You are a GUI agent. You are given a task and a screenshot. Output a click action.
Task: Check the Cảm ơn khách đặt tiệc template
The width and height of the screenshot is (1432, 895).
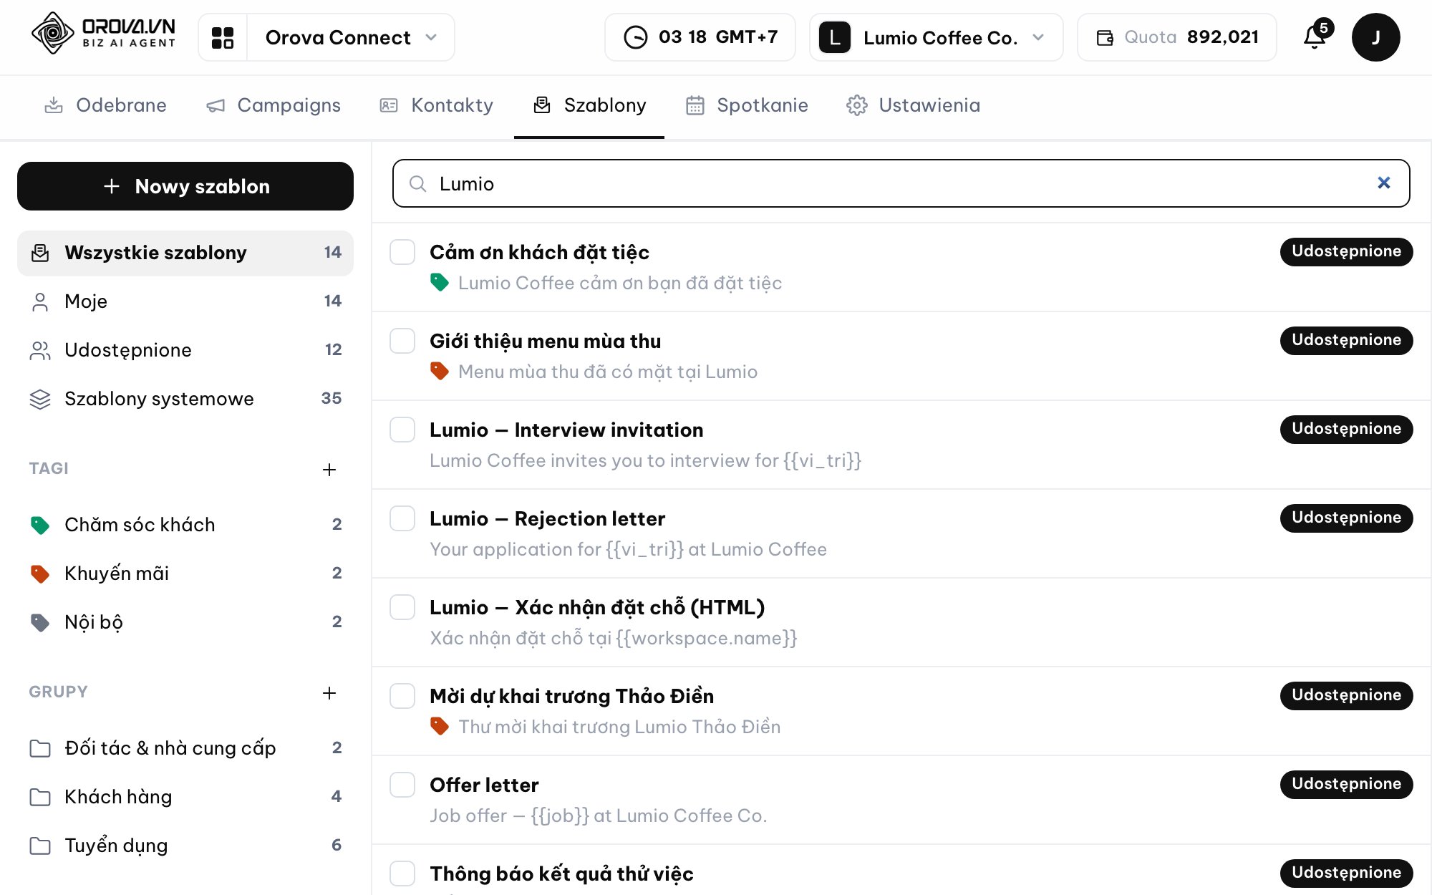[402, 252]
